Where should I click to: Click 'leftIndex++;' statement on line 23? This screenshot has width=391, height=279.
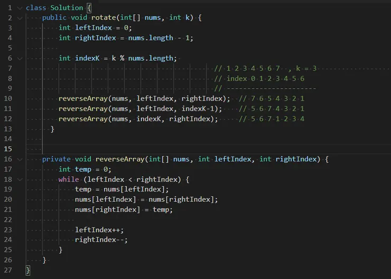(99, 230)
